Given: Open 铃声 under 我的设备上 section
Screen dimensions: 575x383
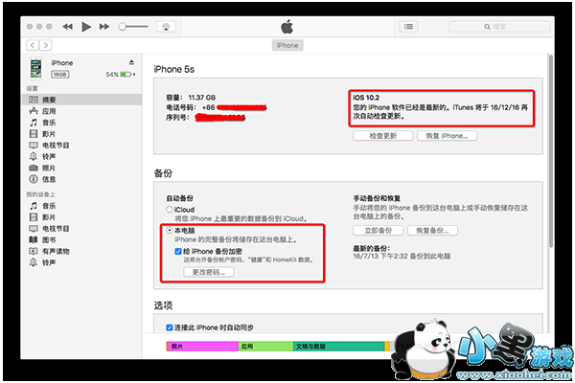Looking at the screenshot, I should (81, 262).
